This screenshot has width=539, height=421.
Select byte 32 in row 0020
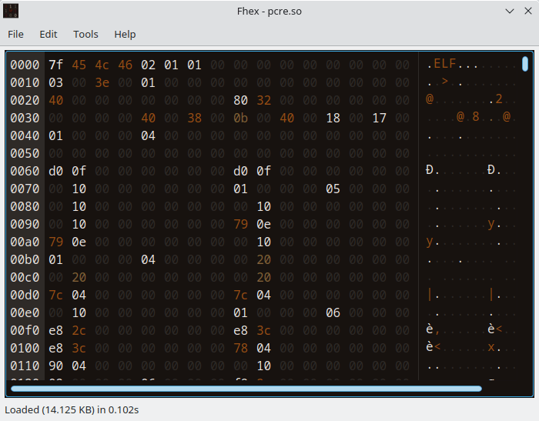(x=263, y=100)
